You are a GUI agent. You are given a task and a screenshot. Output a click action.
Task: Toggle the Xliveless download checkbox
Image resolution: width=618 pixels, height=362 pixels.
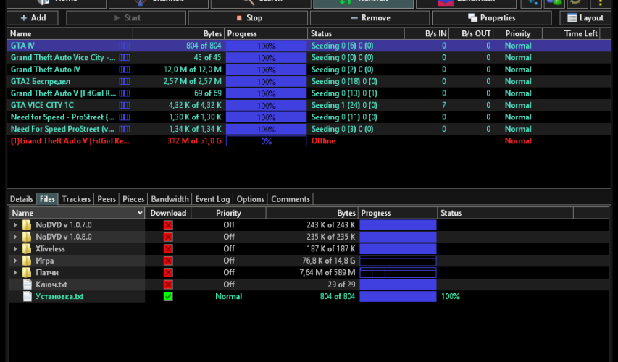pos(168,248)
